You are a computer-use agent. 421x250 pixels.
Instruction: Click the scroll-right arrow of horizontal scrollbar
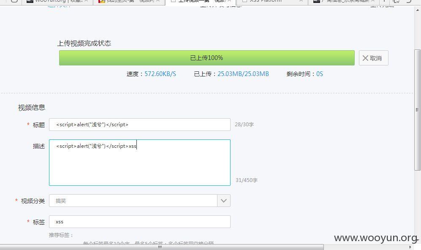click(410, 247)
